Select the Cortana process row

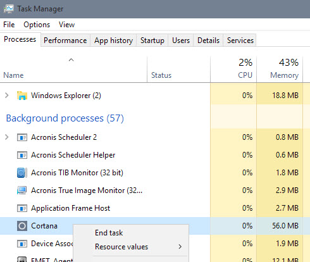click(155, 226)
